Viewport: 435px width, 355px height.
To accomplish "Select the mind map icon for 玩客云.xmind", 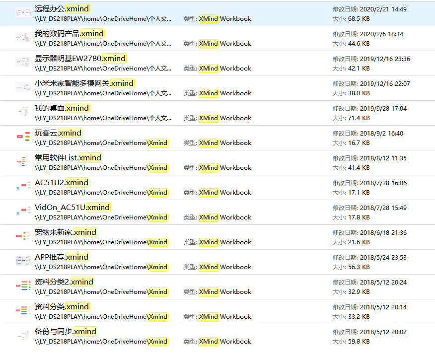I will click(23, 137).
